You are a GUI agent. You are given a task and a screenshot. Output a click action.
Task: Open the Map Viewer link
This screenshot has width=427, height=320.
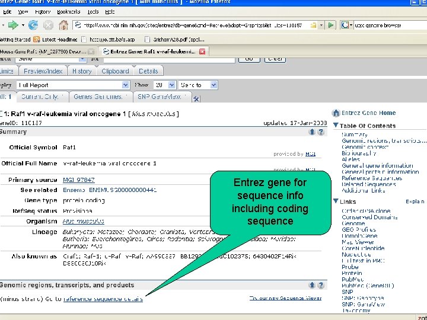coord(358,242)
